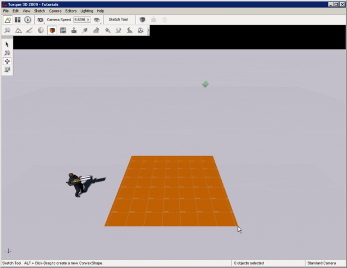Click the Sketch Tool label button
Viewport: 347px width, 268px height.
[118, 20]
